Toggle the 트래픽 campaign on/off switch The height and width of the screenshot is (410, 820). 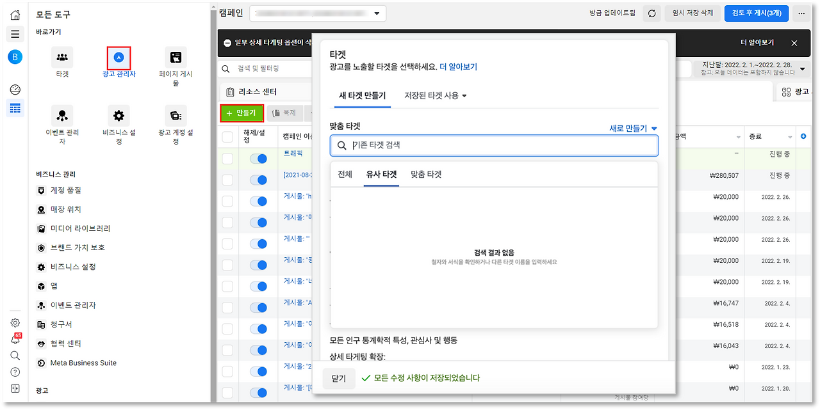point(258,159)
